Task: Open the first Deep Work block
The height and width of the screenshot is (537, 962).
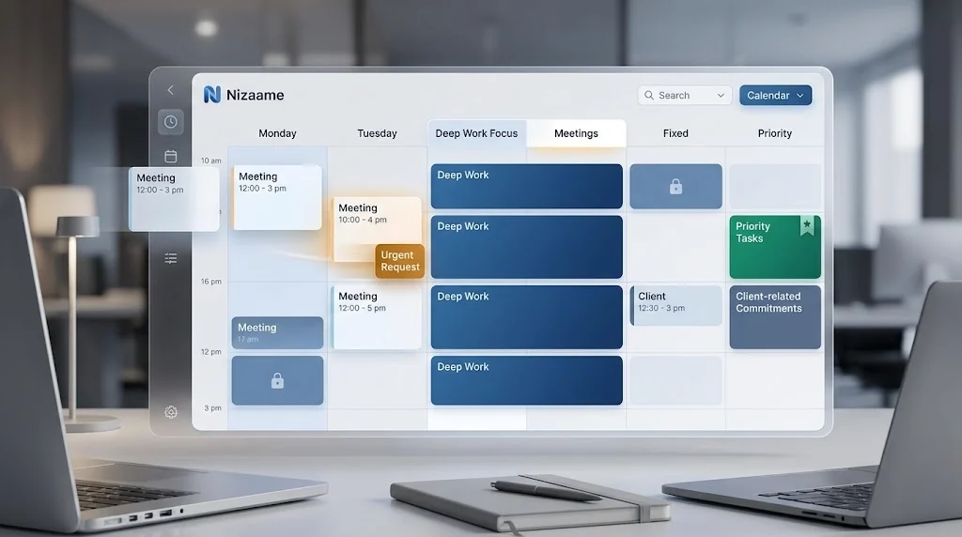Action: click(x=526, y=187)
